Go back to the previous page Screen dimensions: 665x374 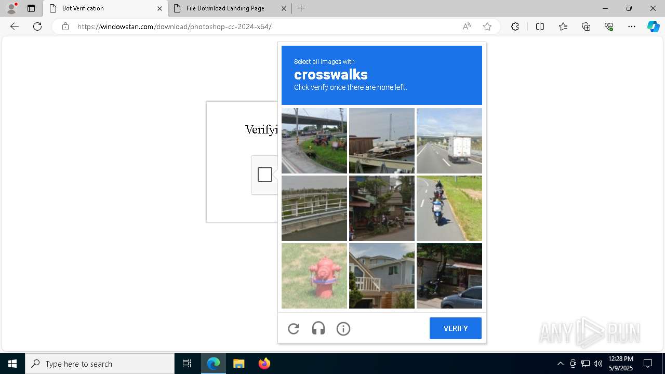pyautogui.click(x=15, y=26)
